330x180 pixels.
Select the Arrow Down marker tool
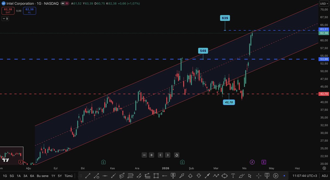199,176
